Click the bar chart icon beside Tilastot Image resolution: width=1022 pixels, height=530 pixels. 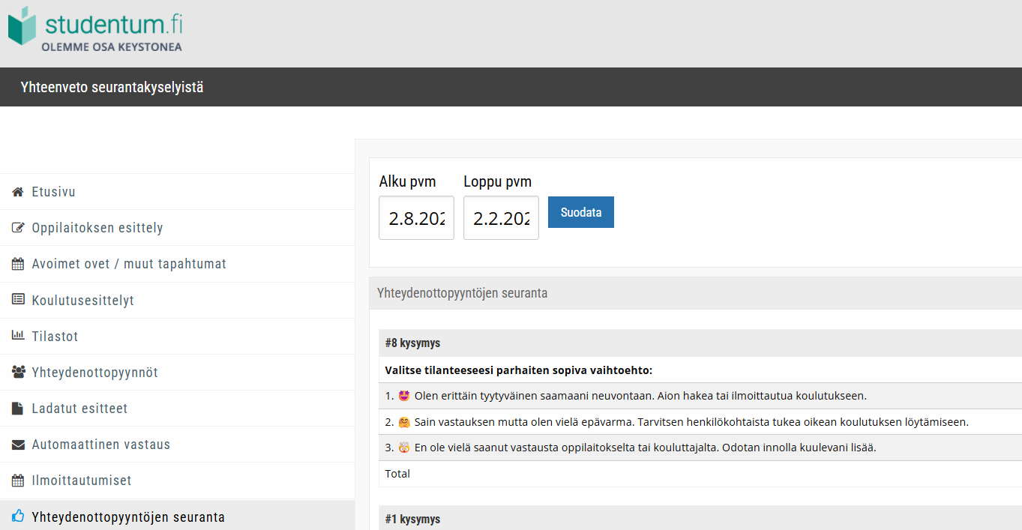(18, 336)
